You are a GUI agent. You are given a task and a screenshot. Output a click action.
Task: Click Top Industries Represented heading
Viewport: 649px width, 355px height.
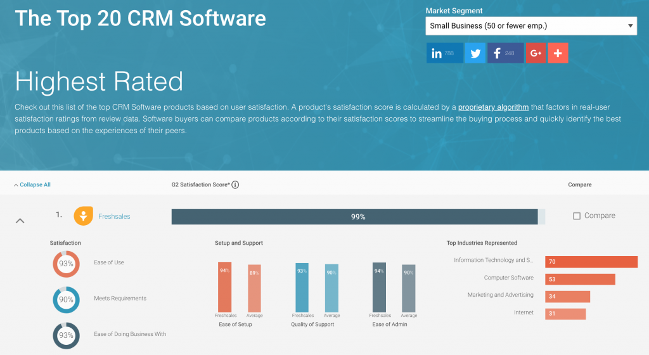click(482, 243)
